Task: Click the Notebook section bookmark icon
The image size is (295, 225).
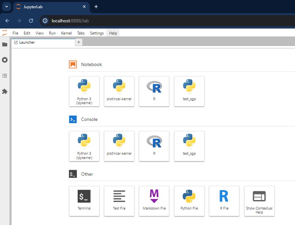Action: (x=73, y=64)
